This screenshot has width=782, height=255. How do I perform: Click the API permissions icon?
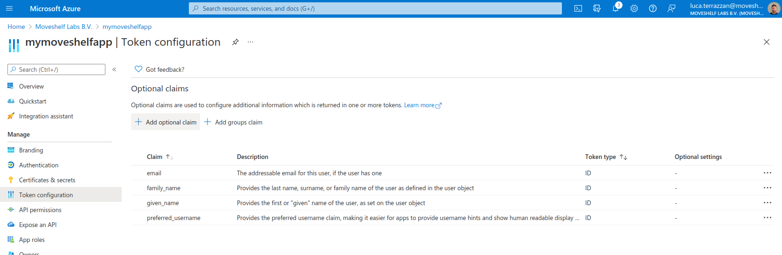(11, 210)
